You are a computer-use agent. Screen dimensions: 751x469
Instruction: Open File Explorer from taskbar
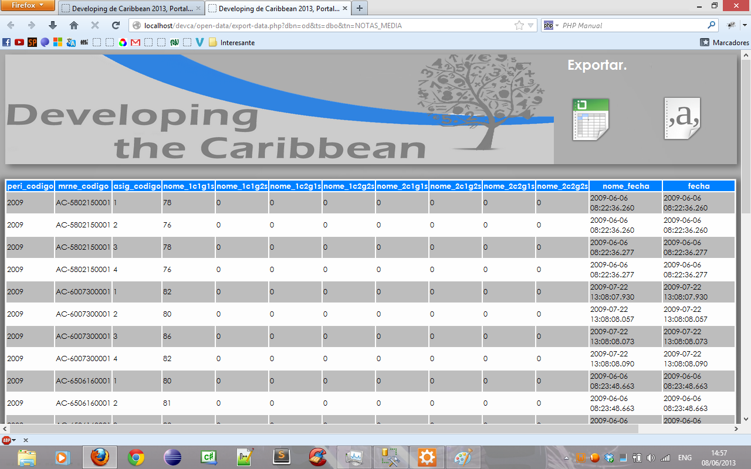pyautogui.click(x=26, y=457)
